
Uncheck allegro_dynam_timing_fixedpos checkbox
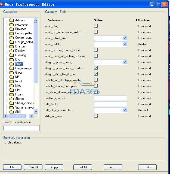(96, 68)
